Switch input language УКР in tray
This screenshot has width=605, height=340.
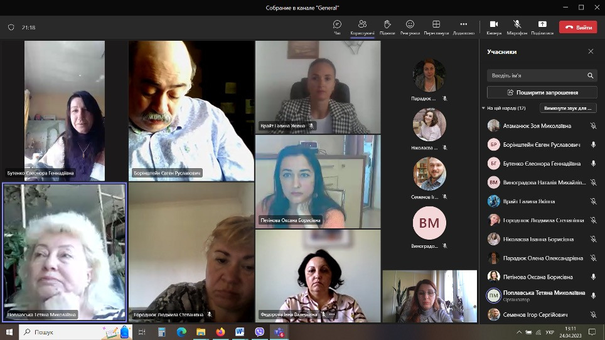550,332
